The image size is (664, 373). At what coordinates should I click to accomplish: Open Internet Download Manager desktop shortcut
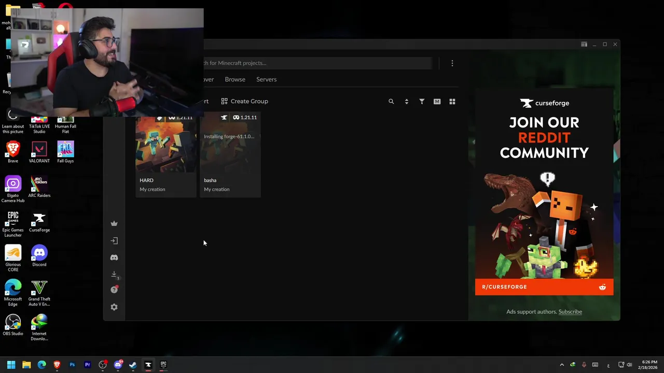tap(39, 327)
